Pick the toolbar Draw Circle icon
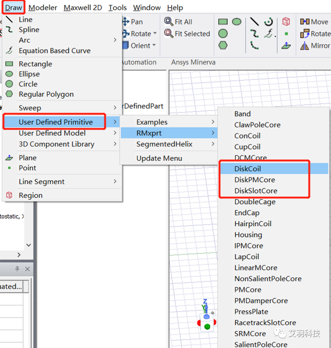Image resolution: width=331 pixels, height=348 pixels. 223,33
